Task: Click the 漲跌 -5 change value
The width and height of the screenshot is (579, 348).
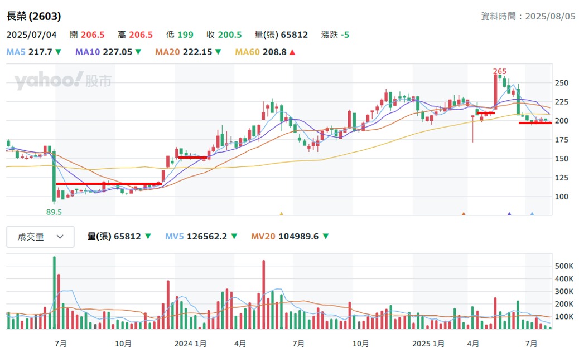Action: pos(335,35)
